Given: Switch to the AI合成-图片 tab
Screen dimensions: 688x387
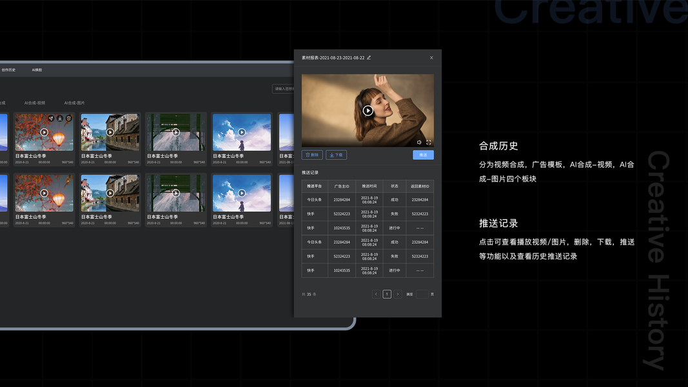Looking at the screenshot, I should (74, 103).
